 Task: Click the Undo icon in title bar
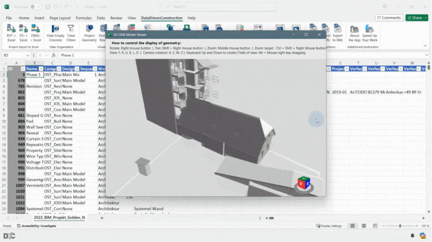pos(56,7)
